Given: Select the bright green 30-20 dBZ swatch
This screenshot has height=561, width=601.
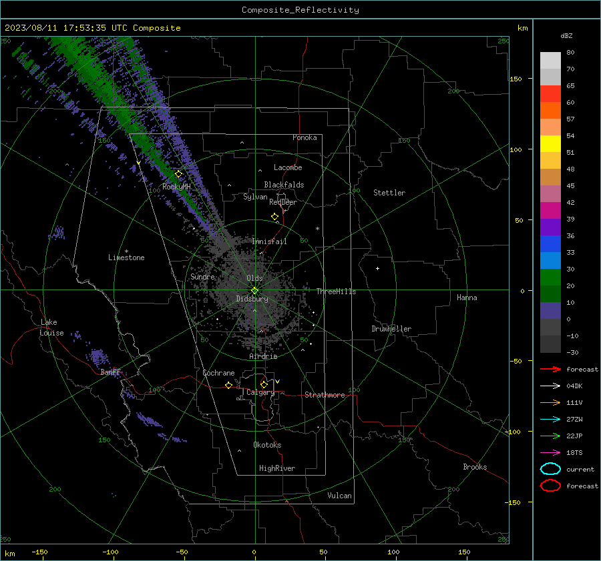Looking at the screenshot, I should tap(550, 277).
